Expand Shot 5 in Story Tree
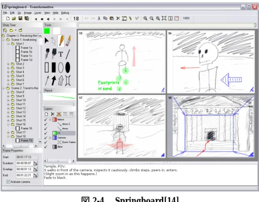 click(8, 76)
